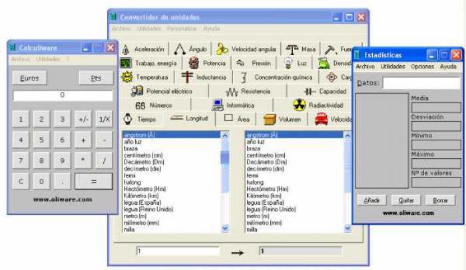
Task: Click the Pts button in Calculiware
Action: pos(96,78)
